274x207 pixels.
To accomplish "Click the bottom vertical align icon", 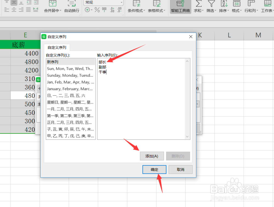I will (21, 3).
